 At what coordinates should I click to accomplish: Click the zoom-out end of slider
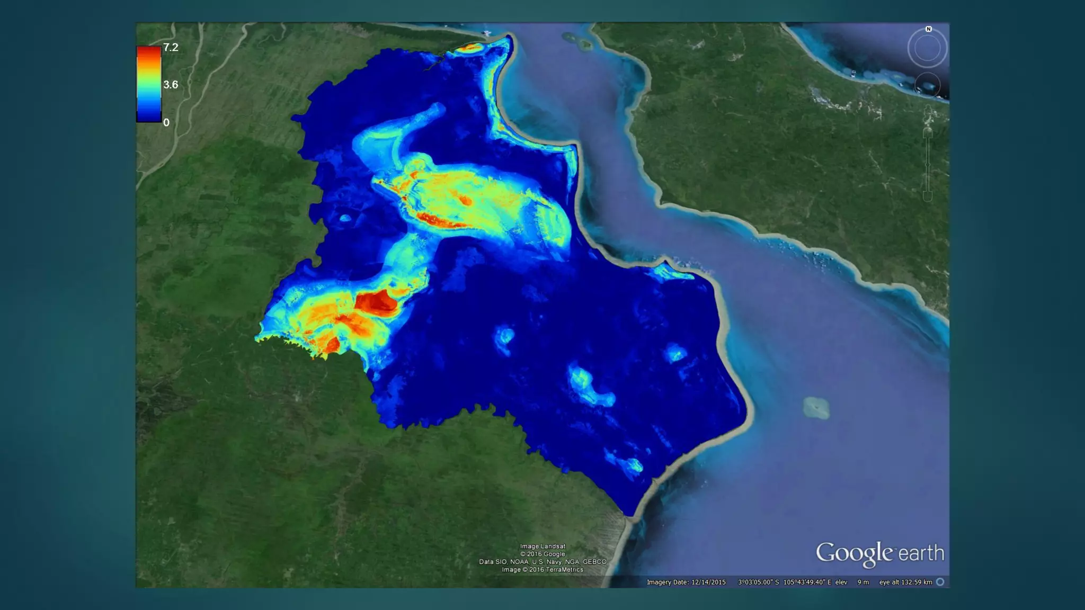click(928, 196)
